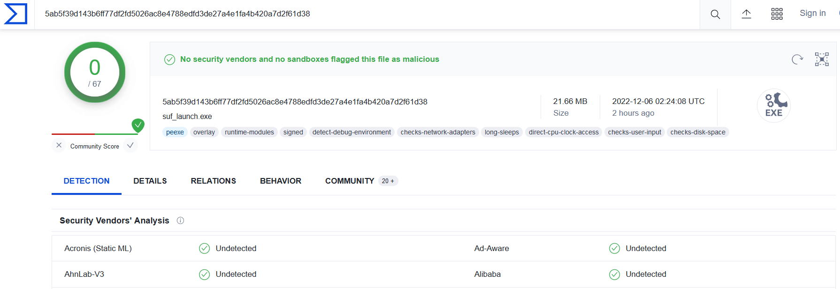Open the file upload icon

tap(747, 14)
